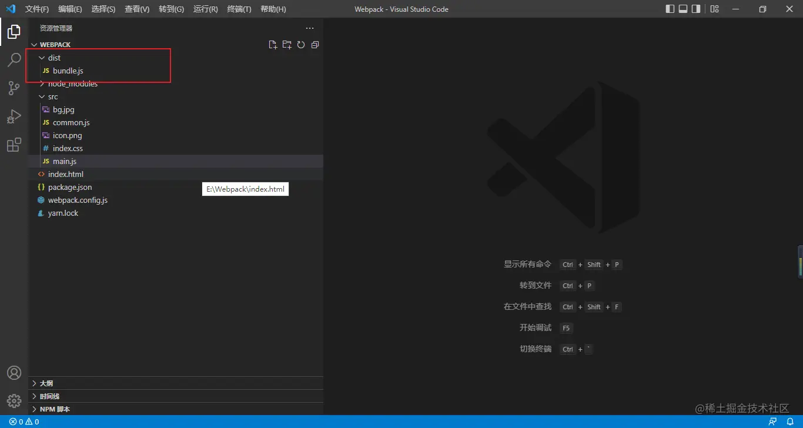This screenshot has height=428, width=803.
Task: Refresh the explorer with the refresh icon
Action: pyautogui.click(x=301, y=45)
